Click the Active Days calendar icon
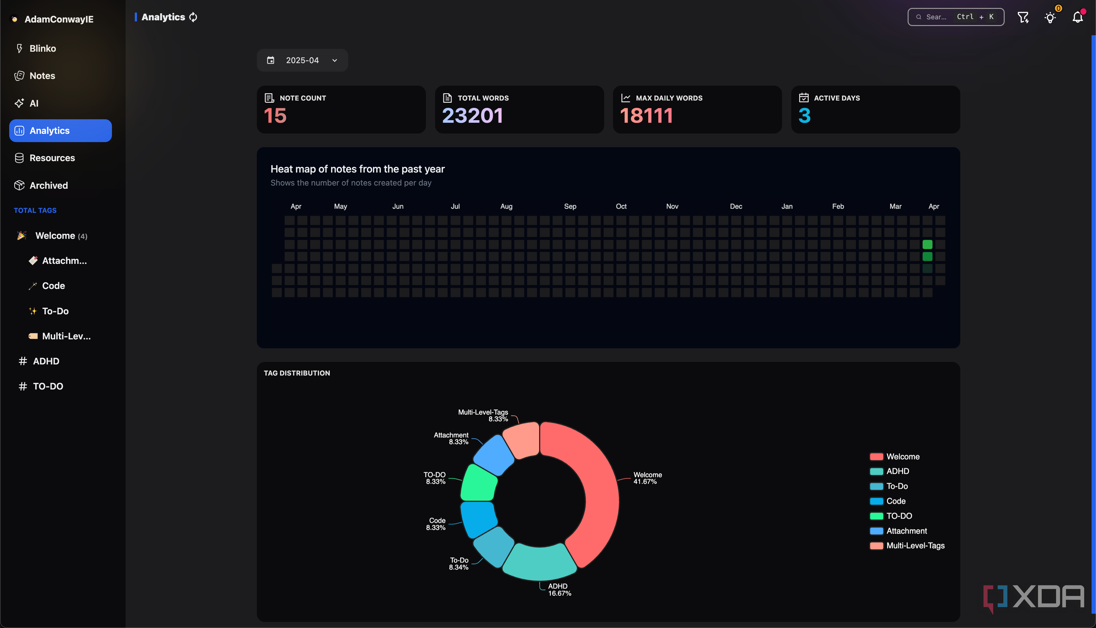 click(803, 97)
